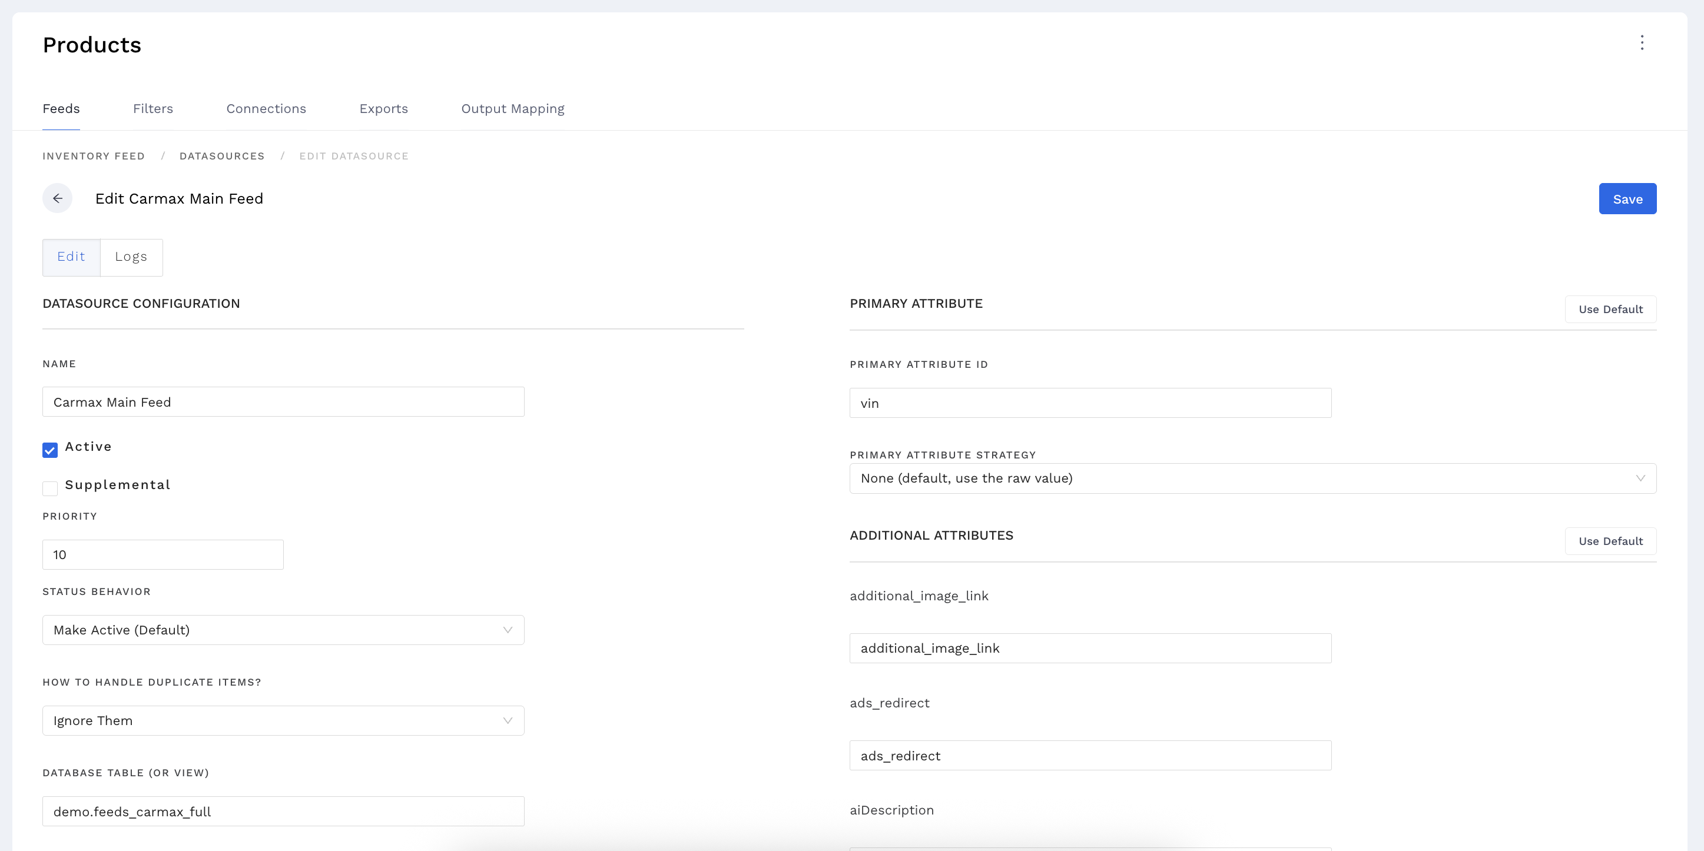Image resolution: width=1704 pixels, height=851 pixels.
Task: Open the three-dot options menu
Action: click(x=1641, y=43)
